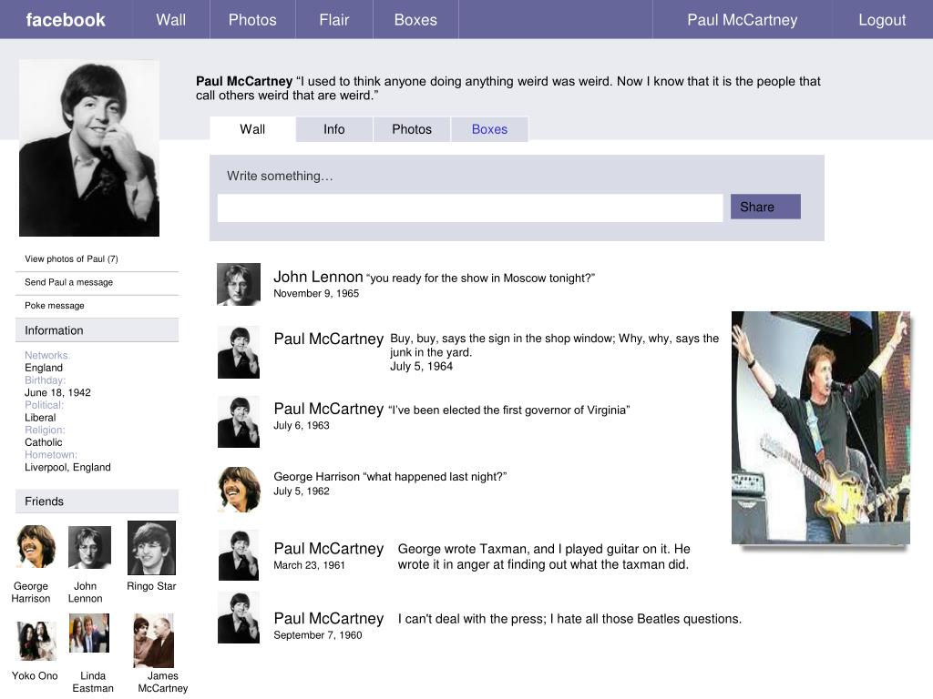933x699 pixels.
Task: Click the Share button
Action: 765,207
